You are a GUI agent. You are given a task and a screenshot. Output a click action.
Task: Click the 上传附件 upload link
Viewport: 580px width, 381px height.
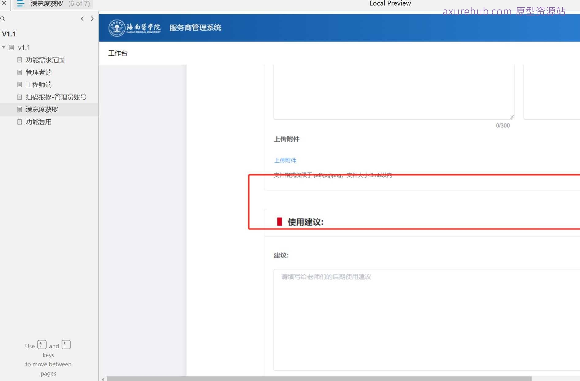(x=285, y=160)
